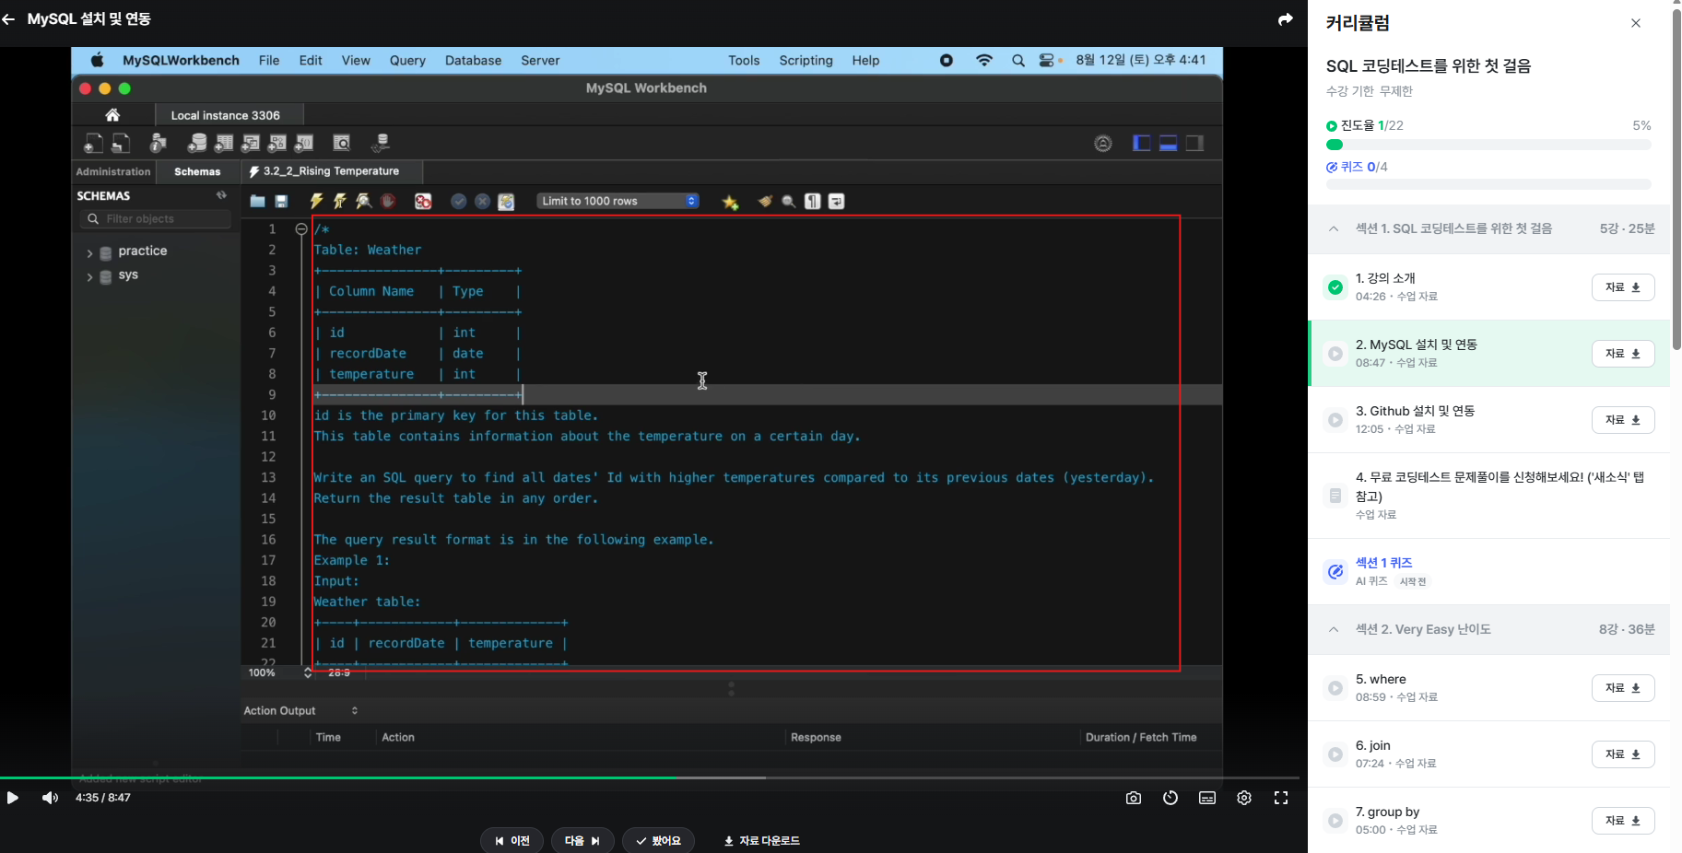Open the Scripting menu
The width and height of the screenshot is (1682, 853).
806,61
